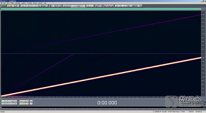Click the green display range bar above spectrogram
Viewport: 206px width, 113px height.
pyautogui.click(x=101, y=9)
